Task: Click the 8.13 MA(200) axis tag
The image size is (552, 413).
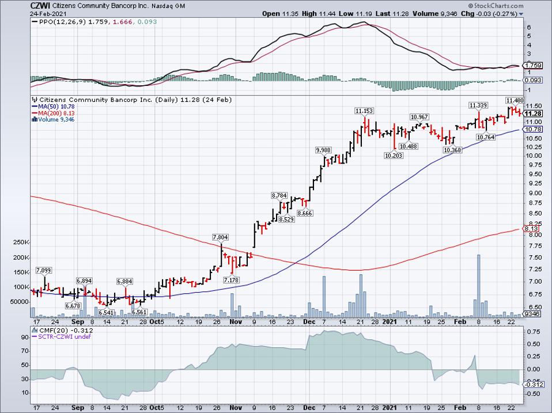Action: click(531, 229)
